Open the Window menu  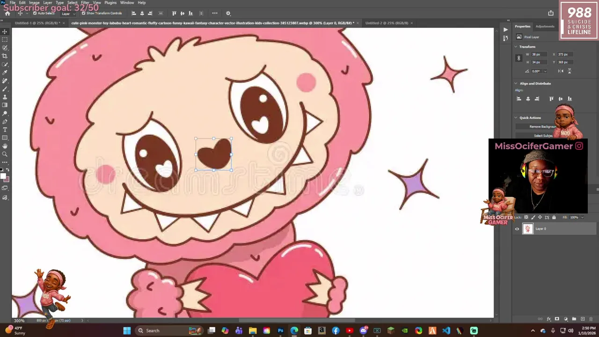(x=127, y=2)
